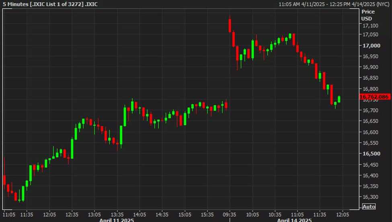Screen dimensions: 392x222
Task: Click the 16,500 price axis label
Action: [370, 154]
